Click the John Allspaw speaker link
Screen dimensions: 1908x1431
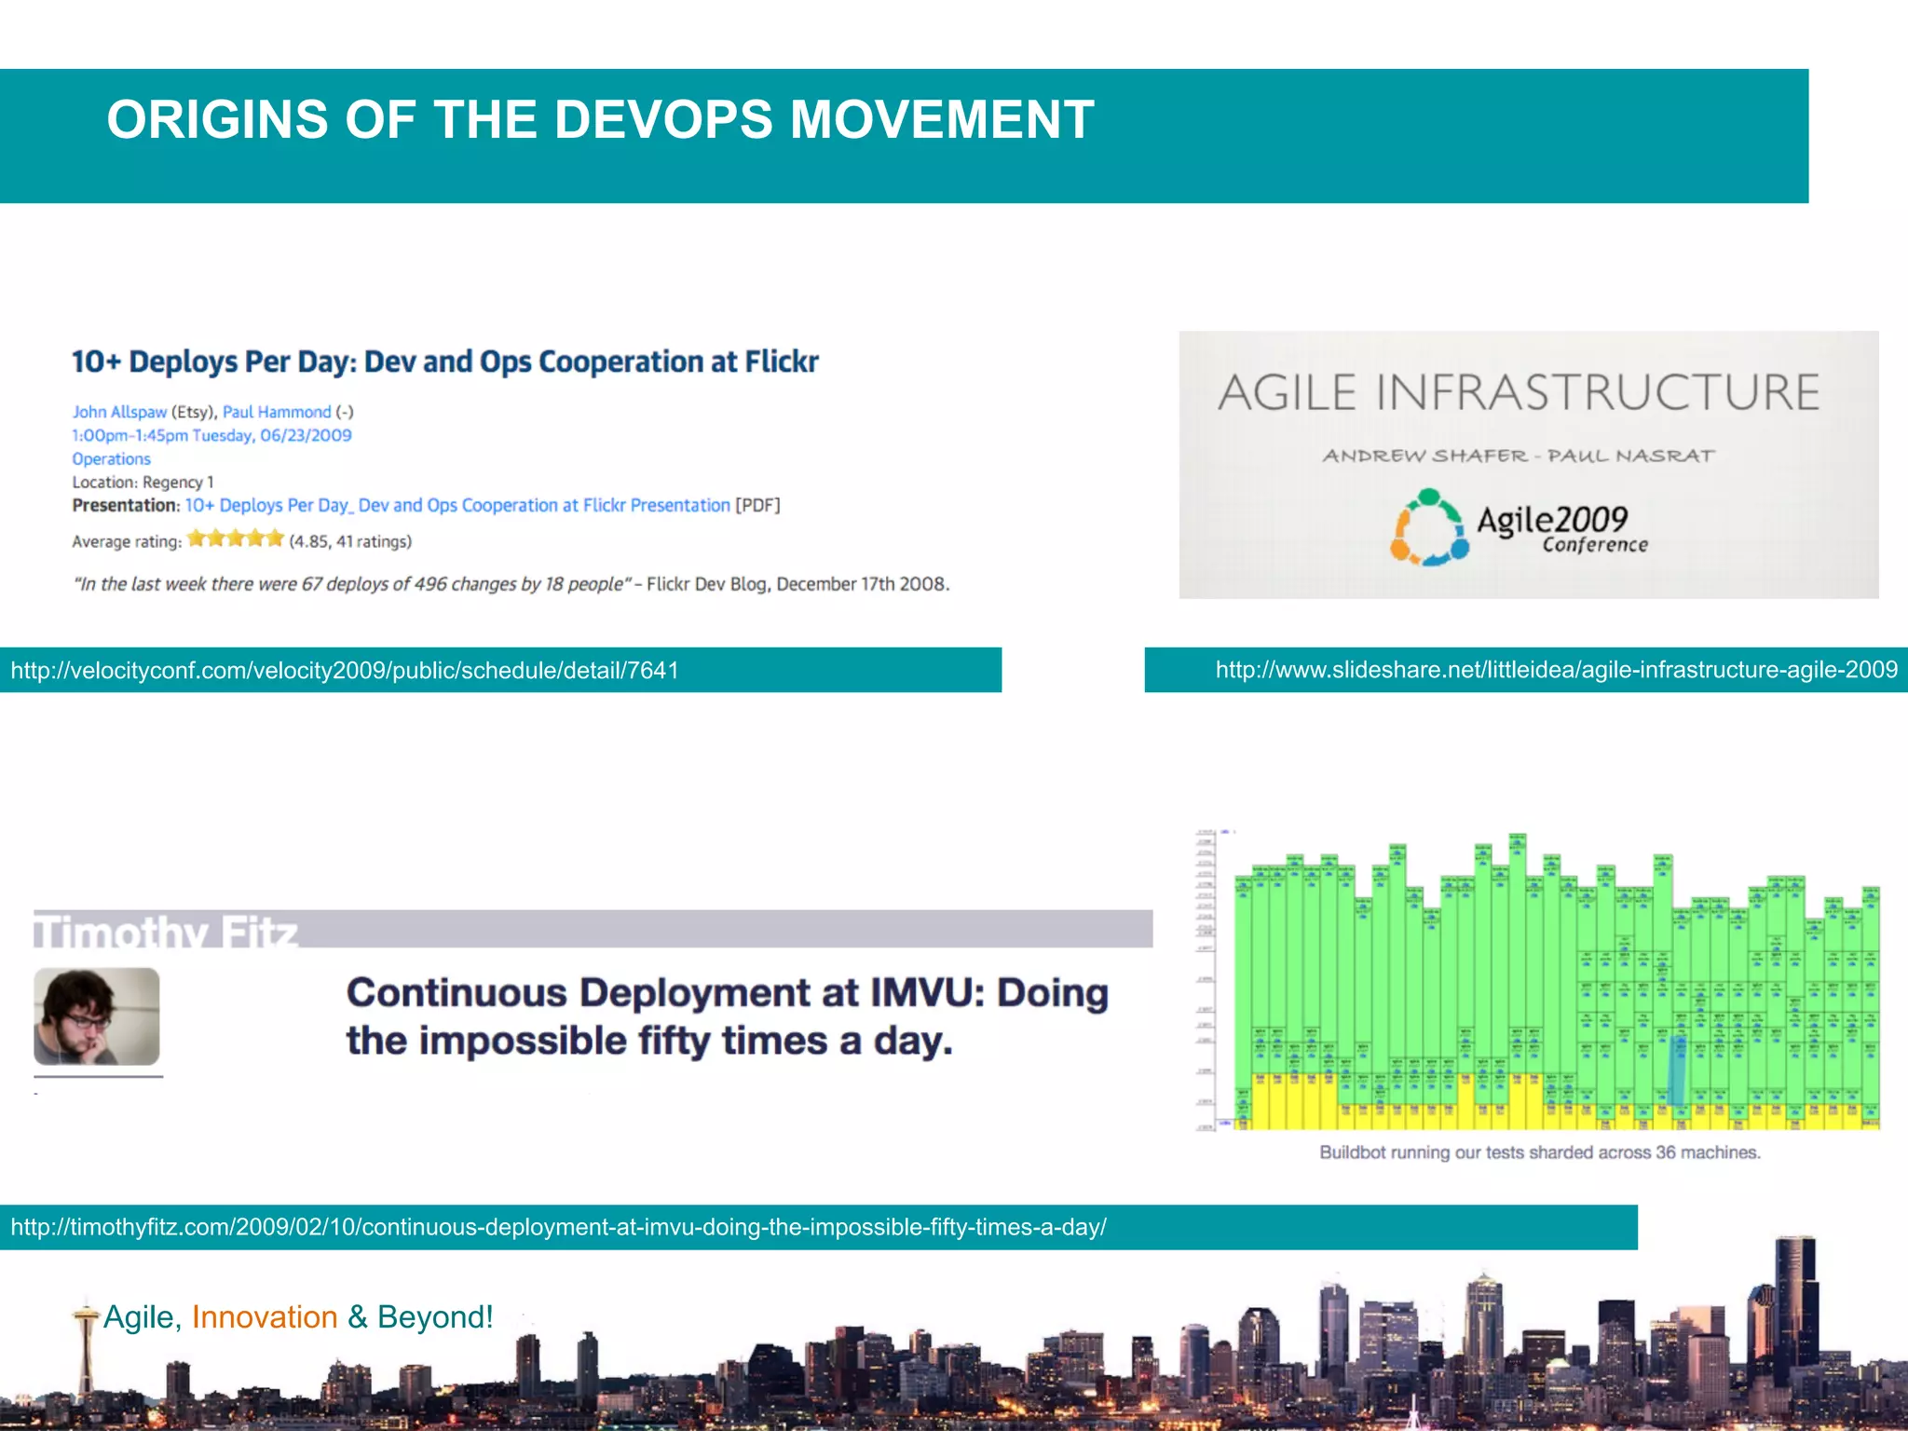pos(119,412)
